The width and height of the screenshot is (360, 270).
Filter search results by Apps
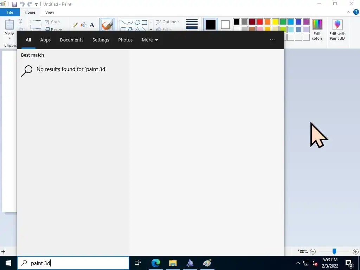click(45, 40)
